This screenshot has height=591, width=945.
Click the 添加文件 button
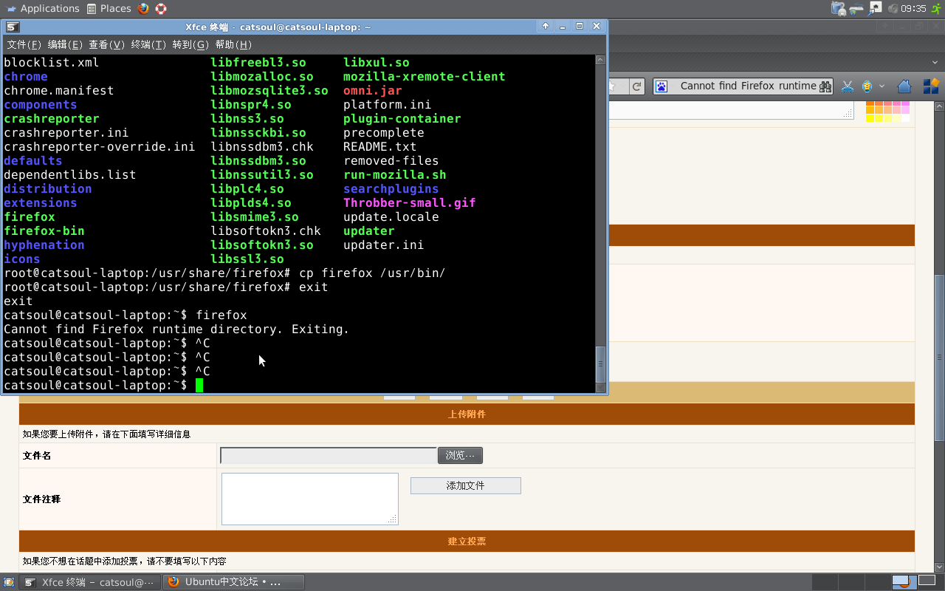click(466, 485)
